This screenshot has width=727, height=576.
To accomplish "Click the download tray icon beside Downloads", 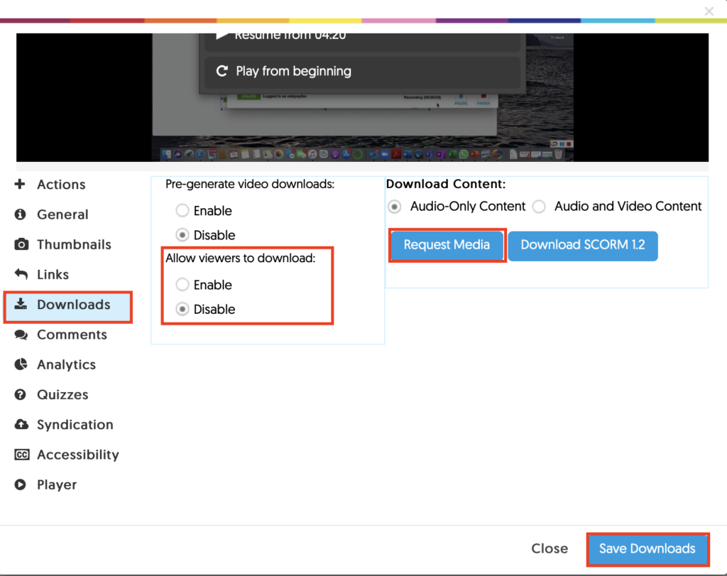I will click(x=21, y=304).
